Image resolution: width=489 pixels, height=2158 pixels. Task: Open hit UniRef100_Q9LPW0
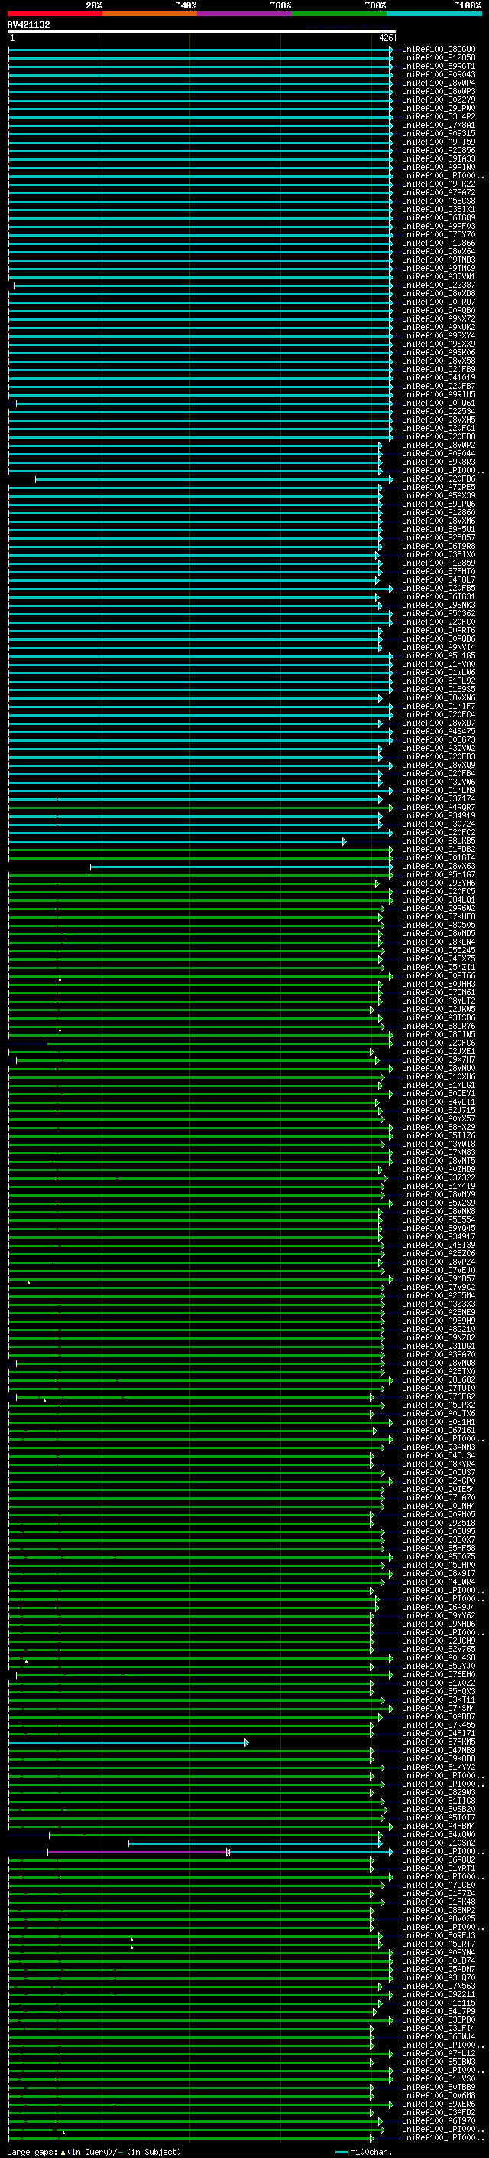[439, 108]
